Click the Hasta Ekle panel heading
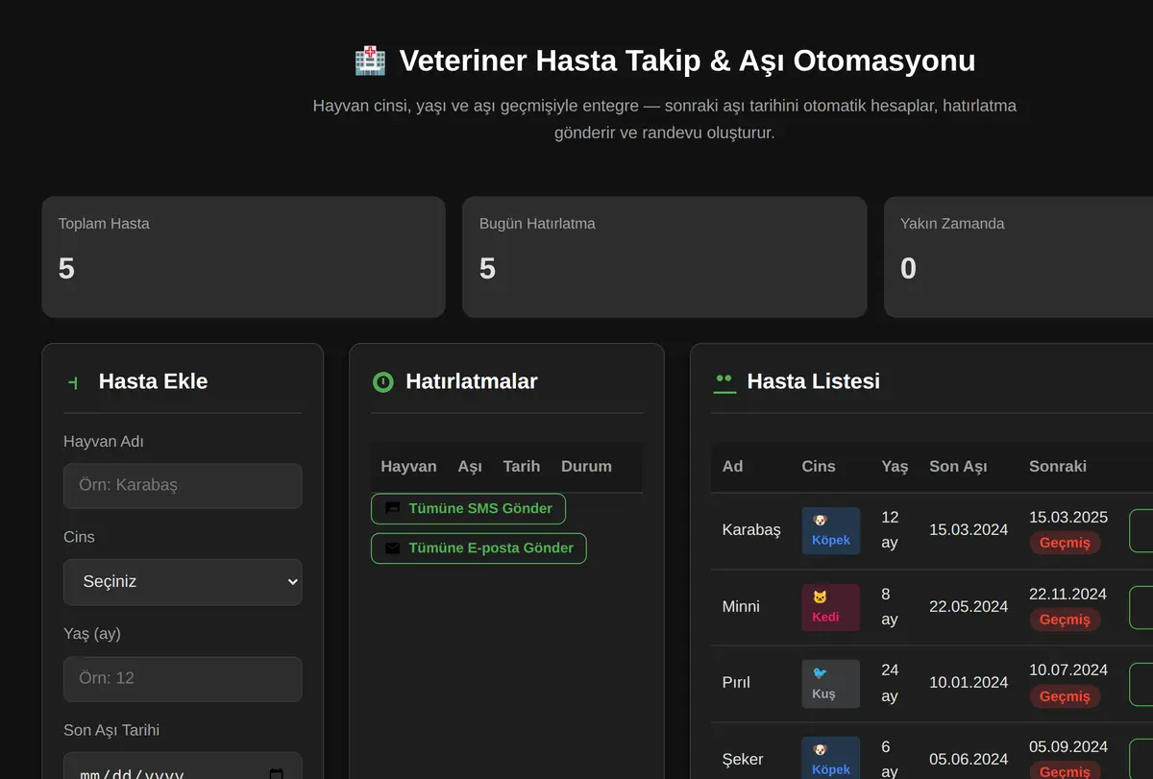The image size is (1153, 779). [153, 382]
